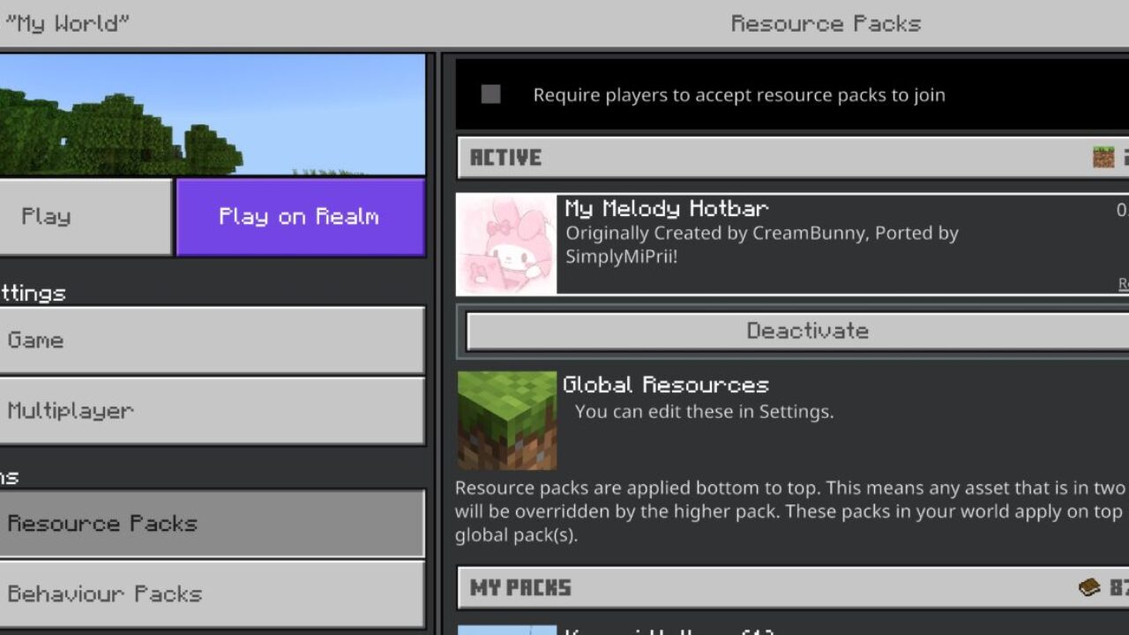
Task: Click the book icon in MY PACKS header
Action: click(1090, 587)
